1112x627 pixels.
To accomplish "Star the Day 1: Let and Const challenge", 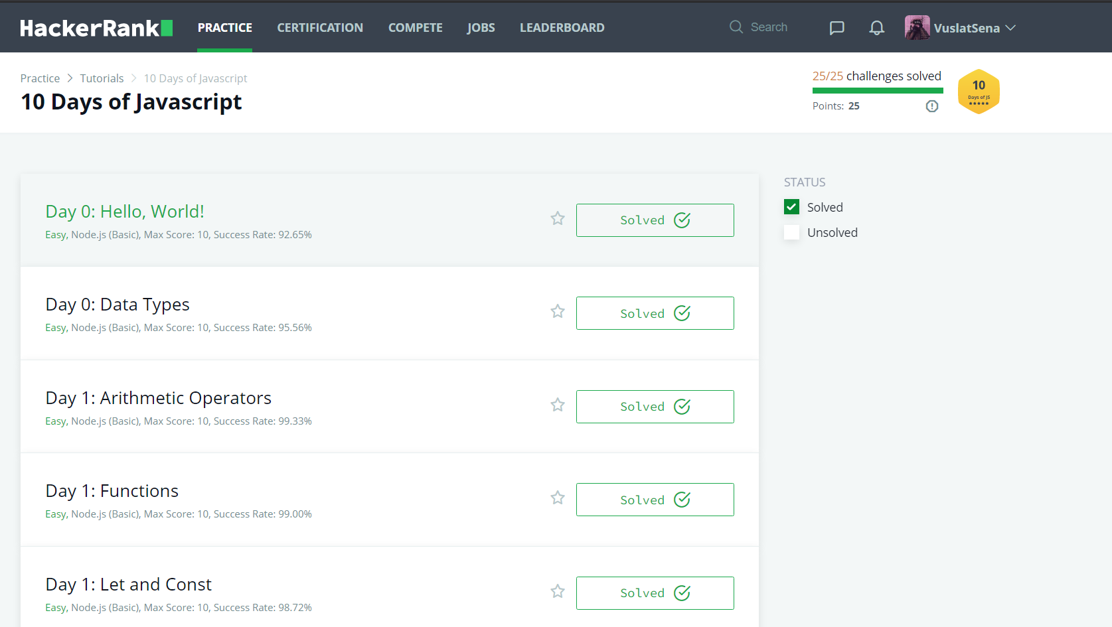I will tap(557, 591).
